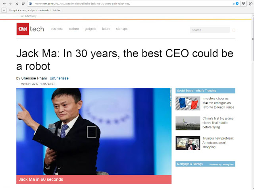This screenshot has height=190, width=254.
Task: Go to the gadgets section
Action: (x=90, y=29)
